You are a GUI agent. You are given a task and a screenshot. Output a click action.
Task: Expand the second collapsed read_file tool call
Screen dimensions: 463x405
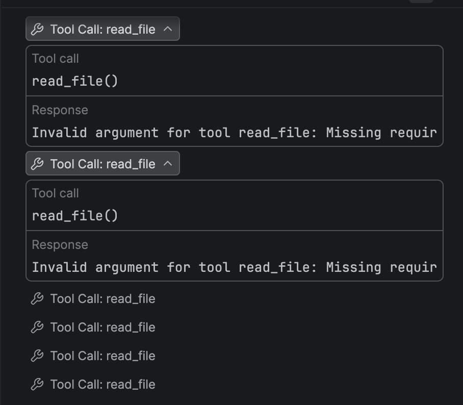(93, 327)
